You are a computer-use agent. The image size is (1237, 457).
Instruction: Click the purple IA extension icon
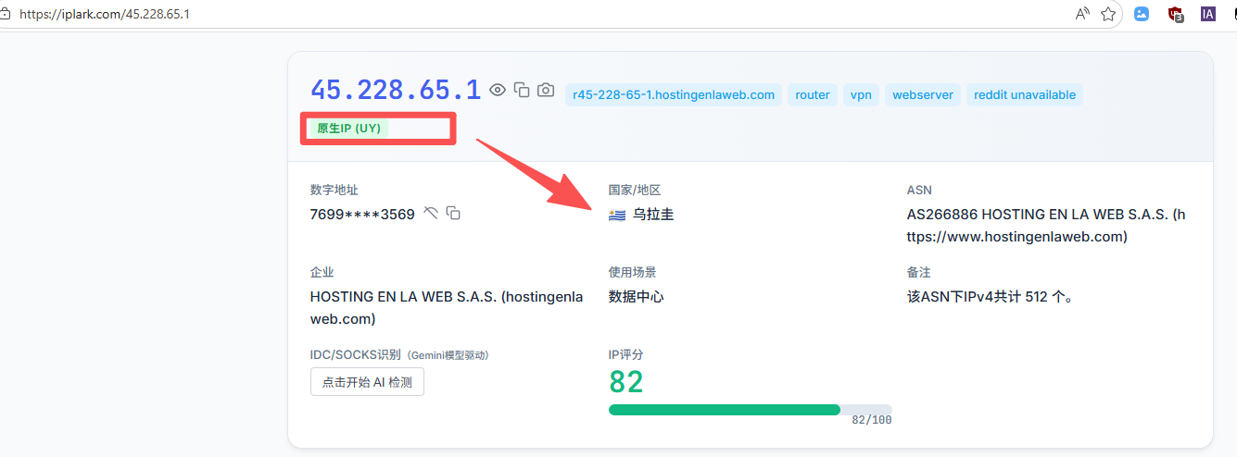click(1208, 14)
